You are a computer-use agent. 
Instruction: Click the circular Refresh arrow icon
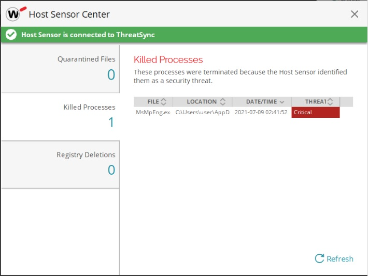pyautogui.click(x=319, y=258)
